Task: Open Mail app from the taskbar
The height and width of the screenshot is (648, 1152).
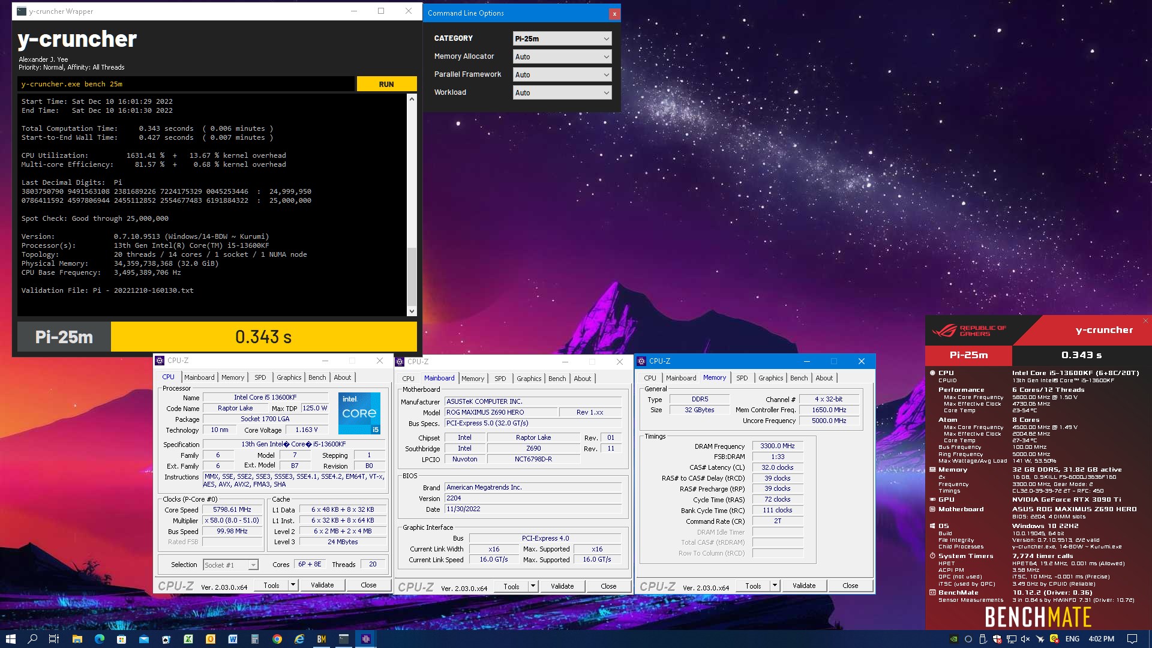Action: coord(144,639)
